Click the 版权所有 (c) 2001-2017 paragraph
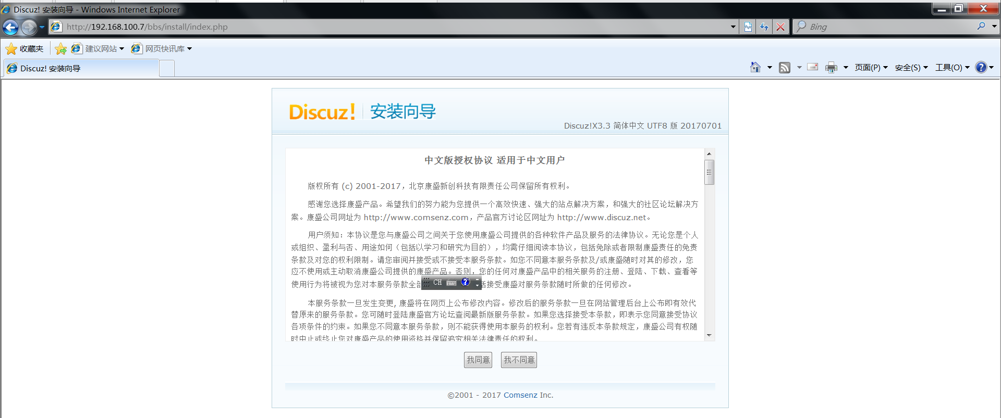This screenshot has height=418, width=1001. point(440,186)
